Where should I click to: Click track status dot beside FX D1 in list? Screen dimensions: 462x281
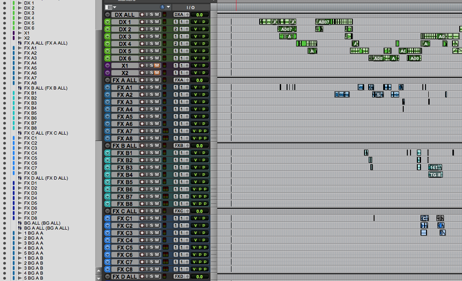pos(5,183)
